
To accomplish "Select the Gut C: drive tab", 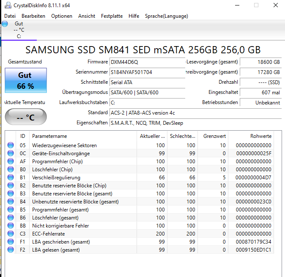I will click(x=19, y=30).
